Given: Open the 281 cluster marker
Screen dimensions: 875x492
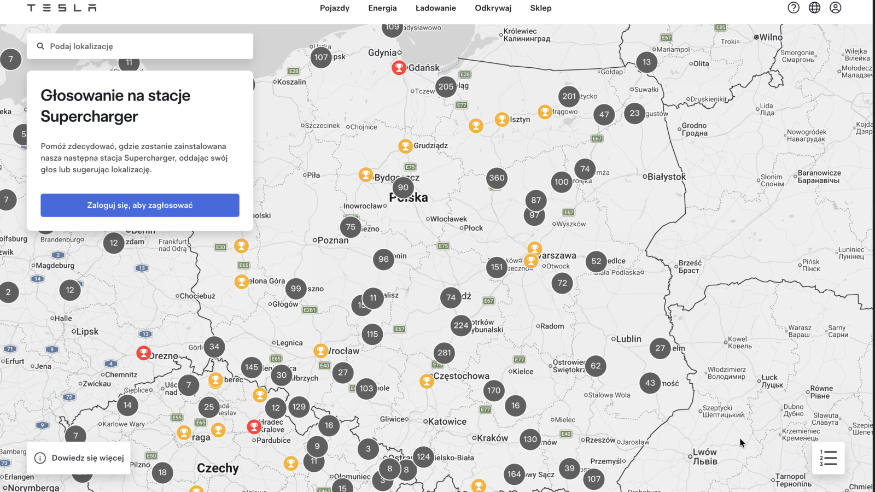Looking at the screenshot, I should click(445, 353).
